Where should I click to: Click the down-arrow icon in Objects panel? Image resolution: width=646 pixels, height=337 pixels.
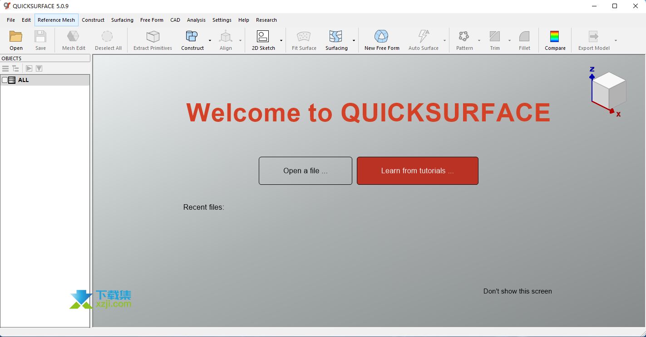click(39, 68)
